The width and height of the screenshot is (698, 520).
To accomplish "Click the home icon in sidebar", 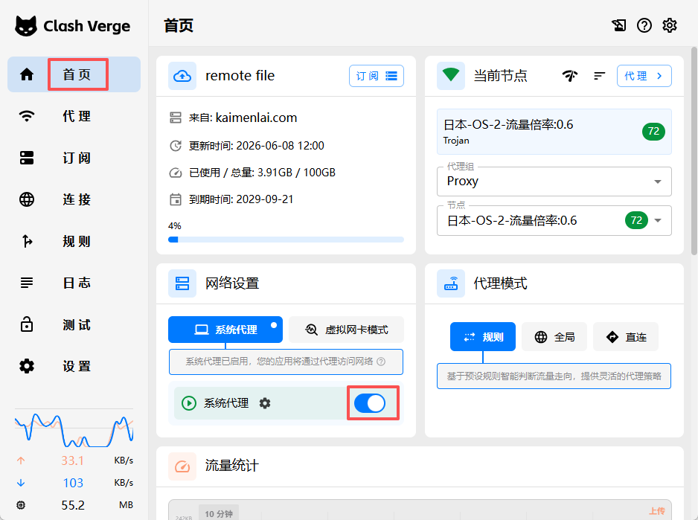I will [x=27, y=74].
